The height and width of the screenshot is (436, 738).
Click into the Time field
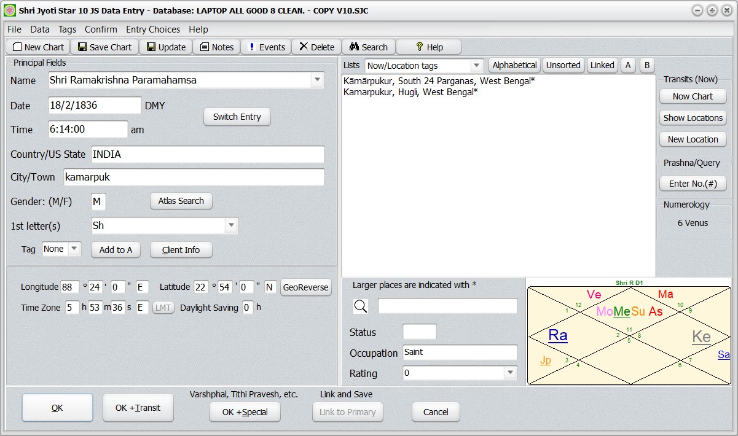pyautogui.click(x=88, y=129)
